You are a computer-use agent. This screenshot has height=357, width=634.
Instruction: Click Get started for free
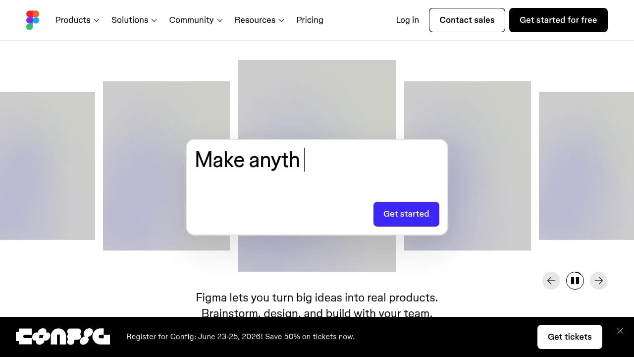point(558,20)
